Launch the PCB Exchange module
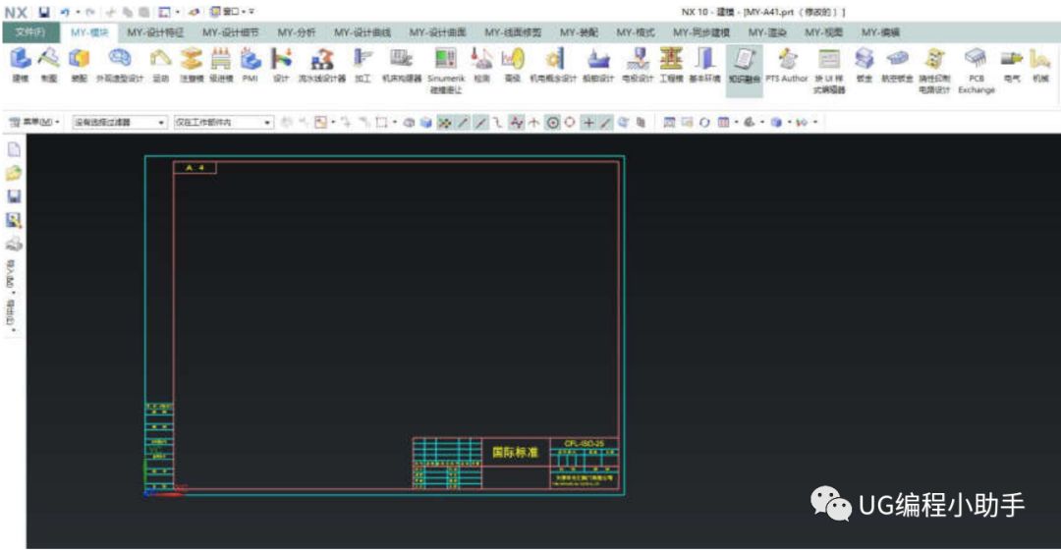1061x553 pixels. click(x=976, y=71)
